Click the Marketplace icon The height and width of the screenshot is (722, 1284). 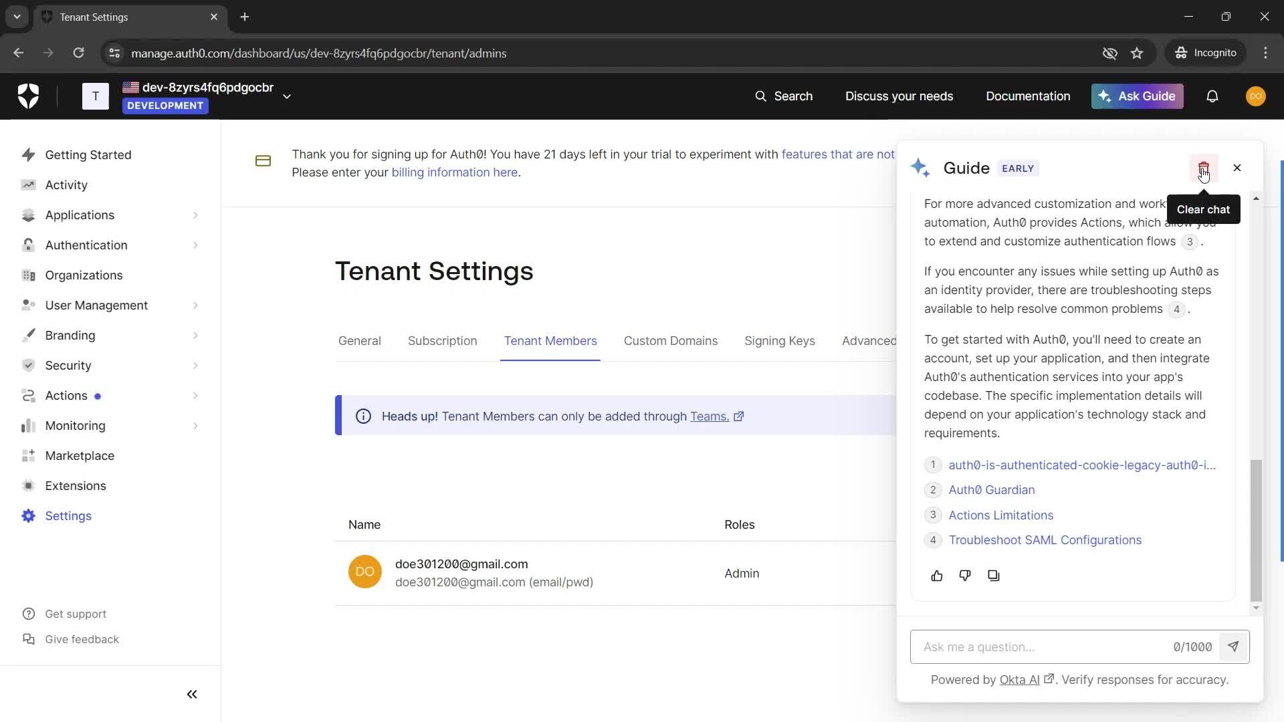(x=28, y=456)
